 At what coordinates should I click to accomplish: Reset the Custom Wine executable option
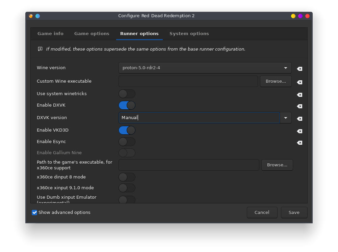(300, 82)
